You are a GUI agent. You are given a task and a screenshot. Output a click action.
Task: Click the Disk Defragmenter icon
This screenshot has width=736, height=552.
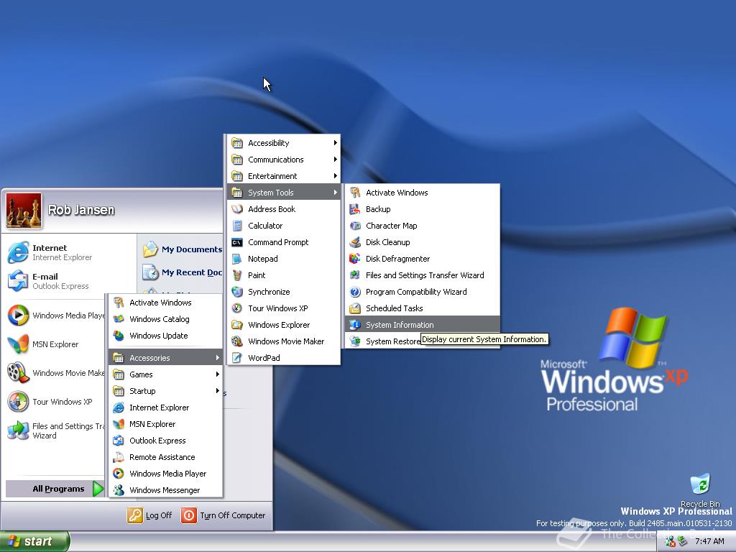tap(355, 259)
